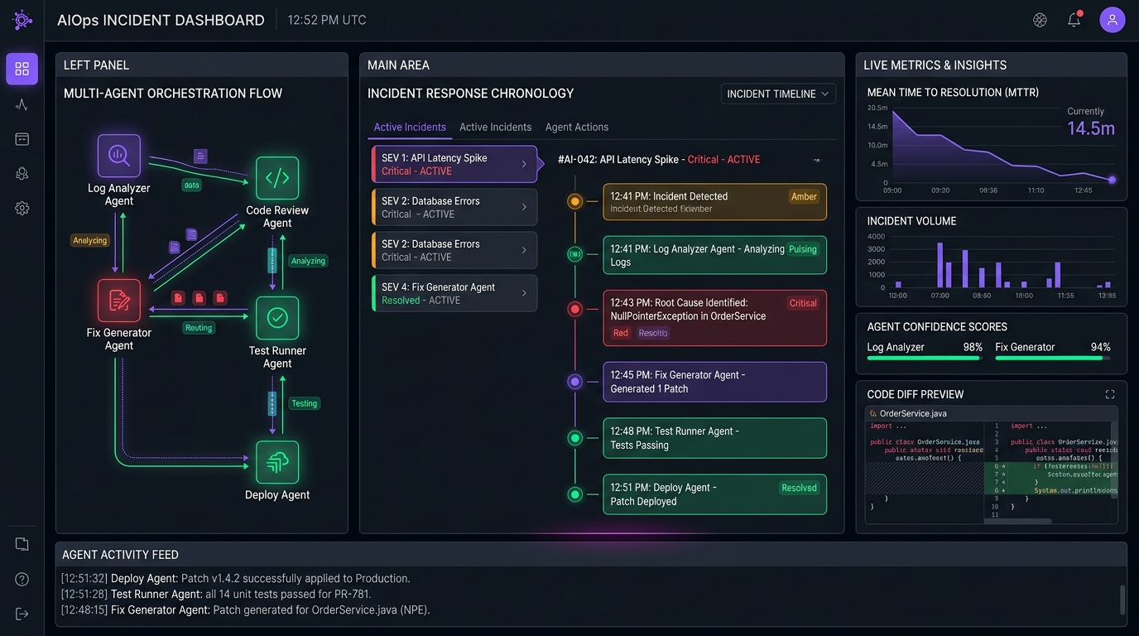Click the Resolved badge on Patch Deployed
The height and width of the screenshot is (636, 1139).
point(799,488)
